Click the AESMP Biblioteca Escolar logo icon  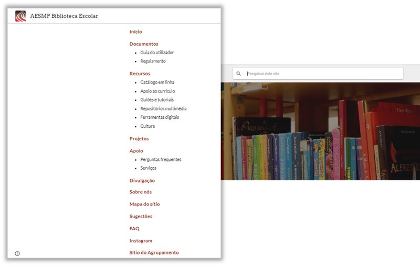(20, 16)
